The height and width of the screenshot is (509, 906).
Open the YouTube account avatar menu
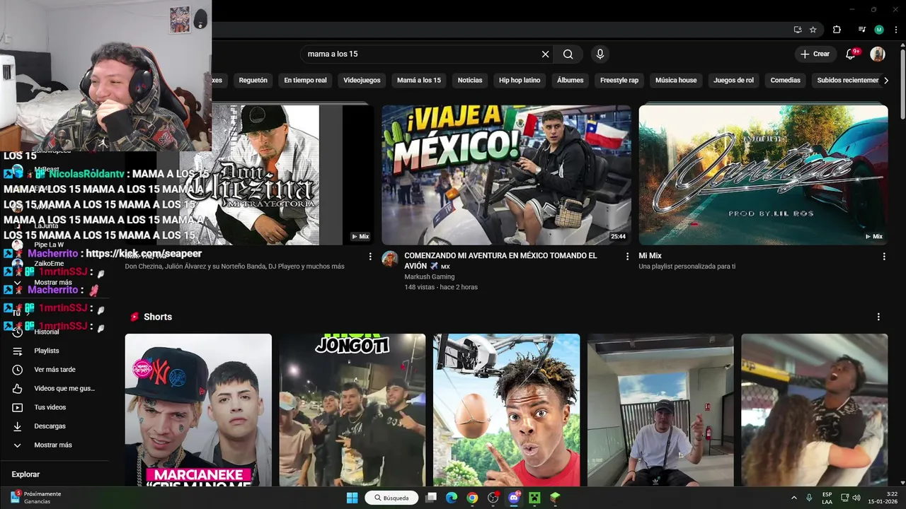click(878, 54)
